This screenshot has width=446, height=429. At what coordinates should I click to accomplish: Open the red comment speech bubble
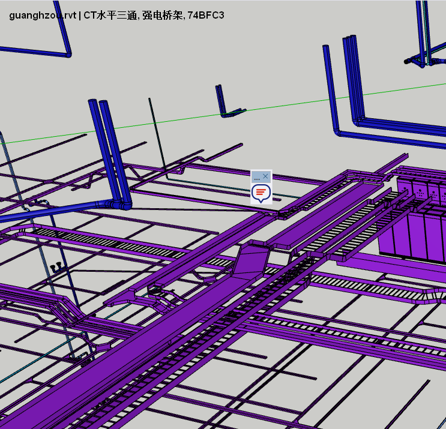pyautogui.click(x=261, y=193)
